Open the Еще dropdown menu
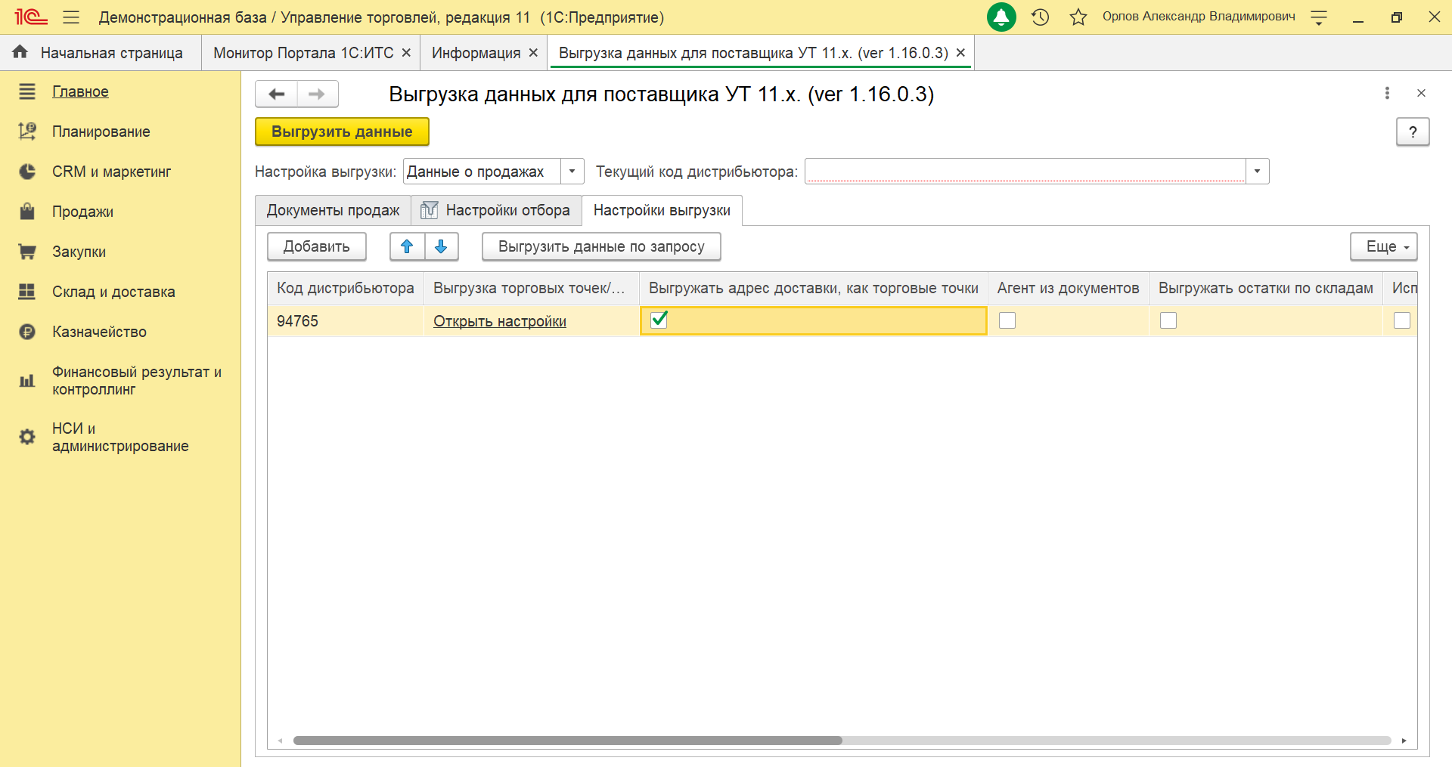Screen dimensions: 1452x767 click(1384, 246)
